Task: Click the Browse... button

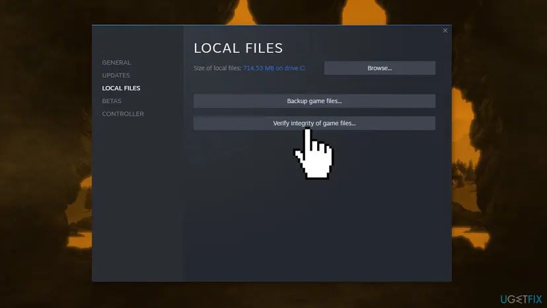Action: point(380,68)
